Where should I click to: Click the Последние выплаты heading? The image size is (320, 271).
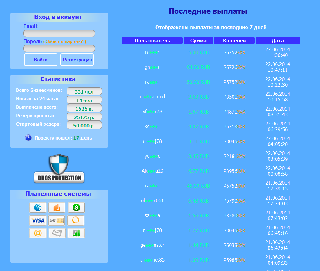tap(208, 11)
